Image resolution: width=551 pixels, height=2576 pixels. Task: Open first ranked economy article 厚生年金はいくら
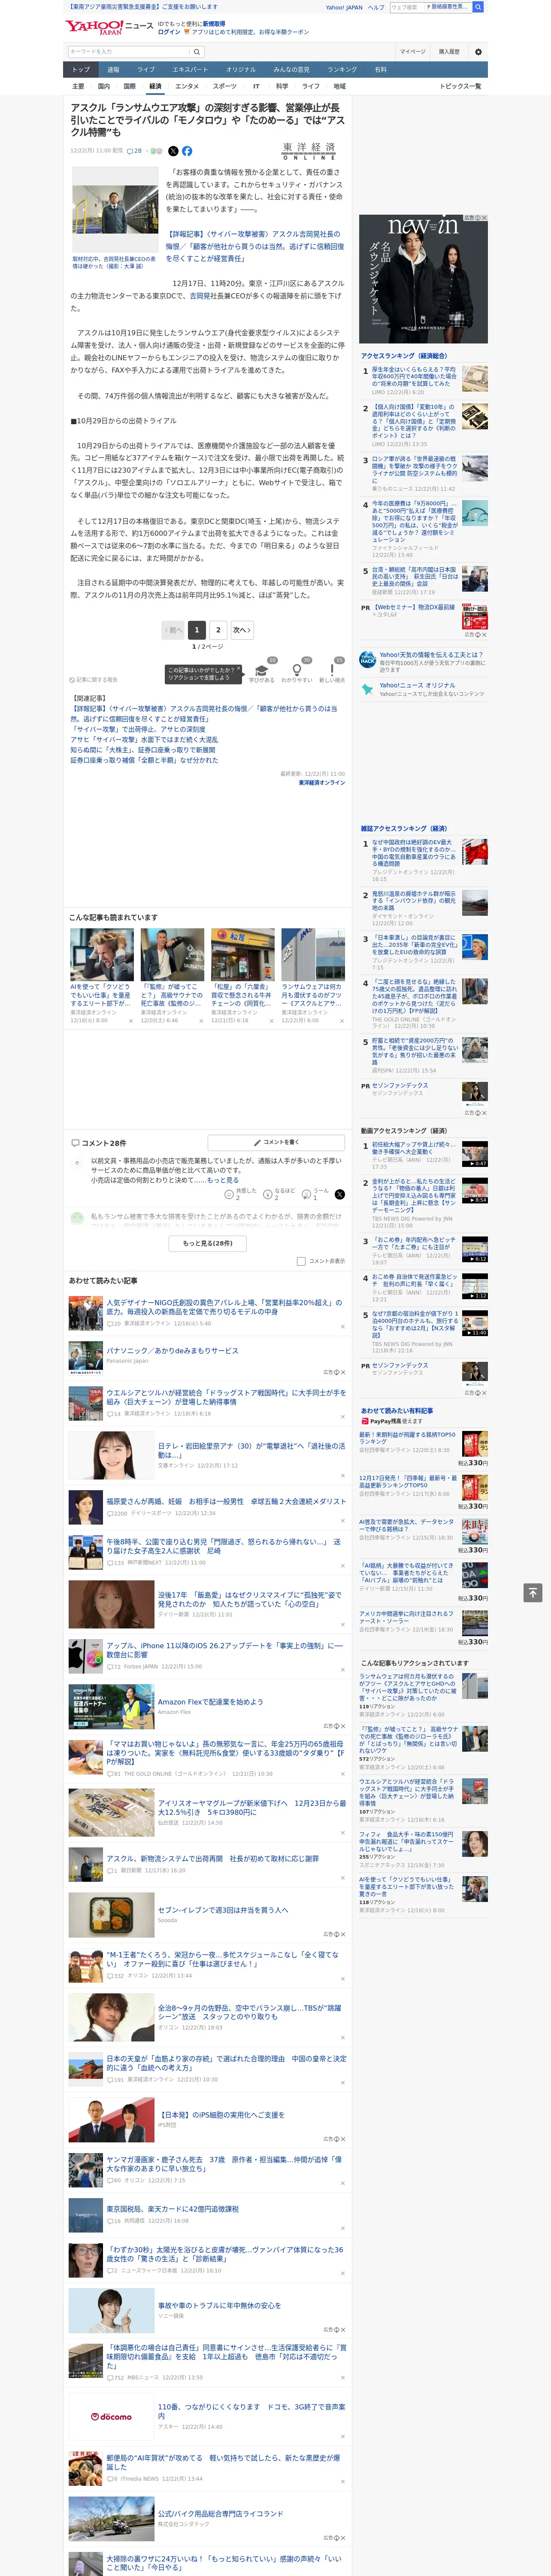pos(414,376)
